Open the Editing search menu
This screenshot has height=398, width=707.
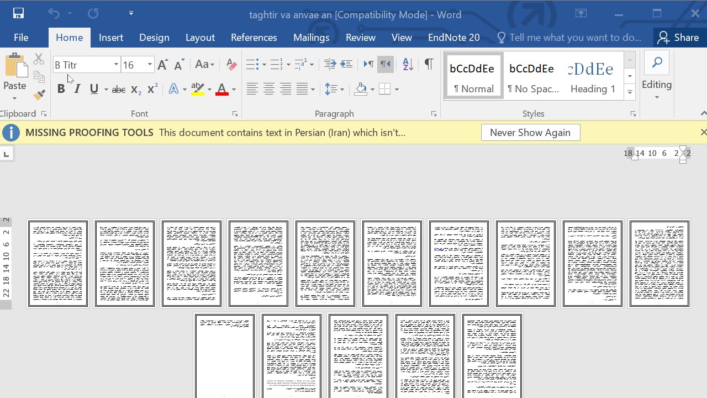(x=657, y=76)
